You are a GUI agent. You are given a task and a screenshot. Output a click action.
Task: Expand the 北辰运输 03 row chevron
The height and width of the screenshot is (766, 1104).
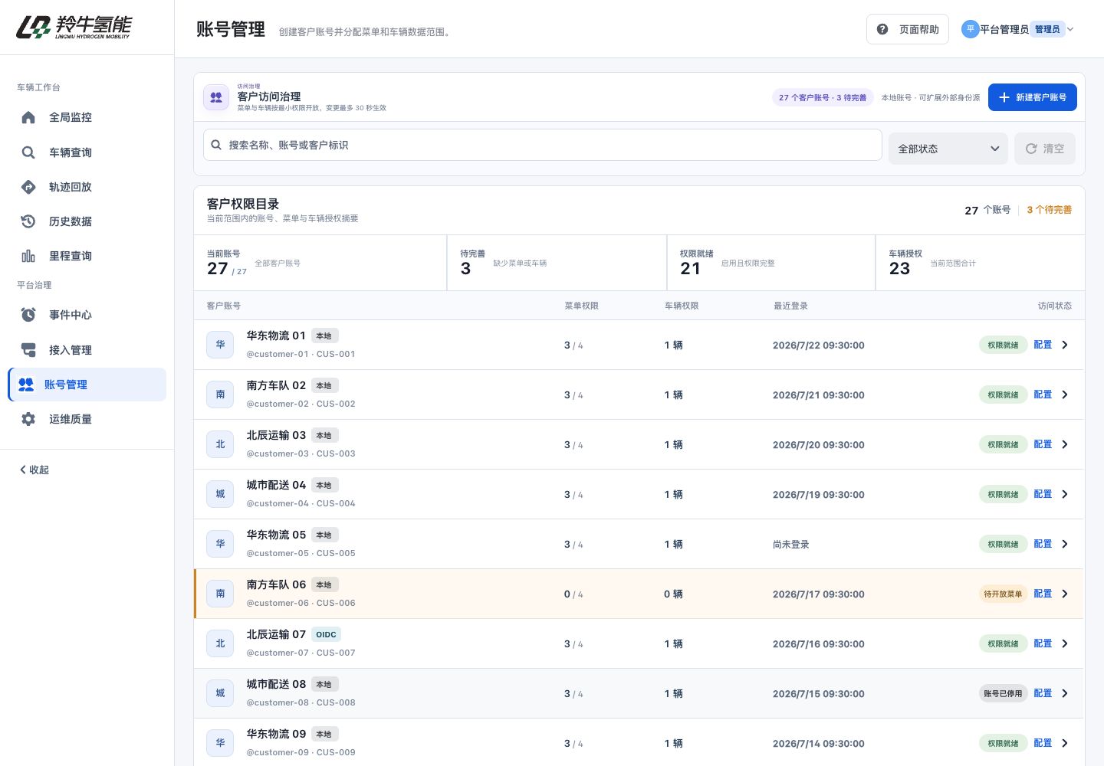[1065, 444]
